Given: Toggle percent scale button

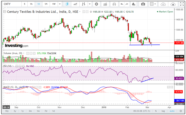Looking at the screenshot, I should [x=156, y=111].
